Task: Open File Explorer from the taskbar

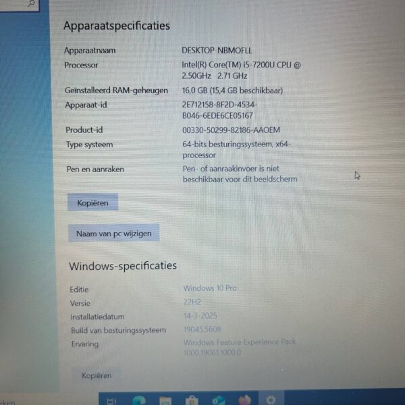Action: 165,400
